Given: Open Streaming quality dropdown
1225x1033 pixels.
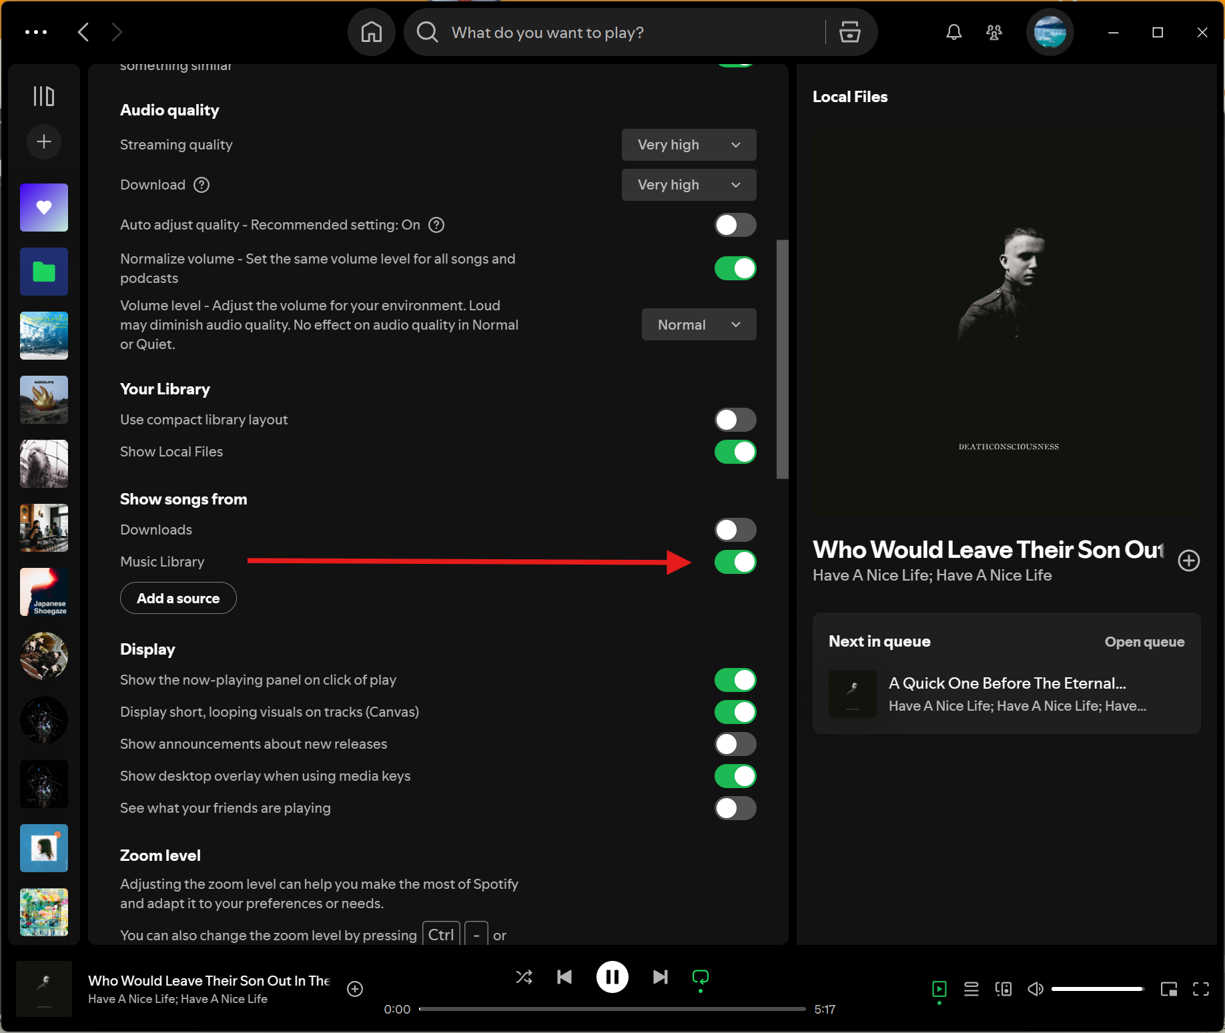Looking at the screenshot, I should click(x=689, y=145).
